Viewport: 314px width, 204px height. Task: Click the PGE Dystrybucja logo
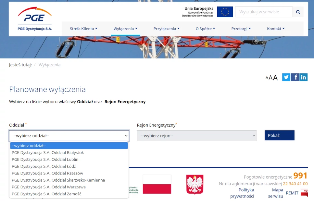pyautogui.click(x=35, y=19)
